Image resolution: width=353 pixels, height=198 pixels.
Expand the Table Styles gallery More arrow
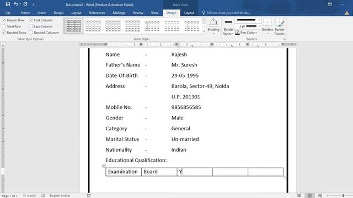204,31
